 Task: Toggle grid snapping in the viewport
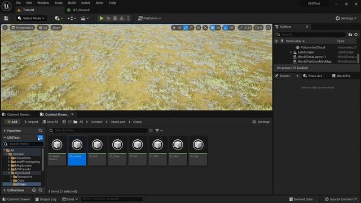[x=213, y=28]
